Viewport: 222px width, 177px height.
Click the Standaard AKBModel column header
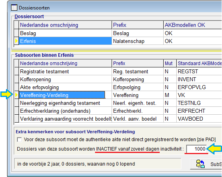(x=199, y=63)
